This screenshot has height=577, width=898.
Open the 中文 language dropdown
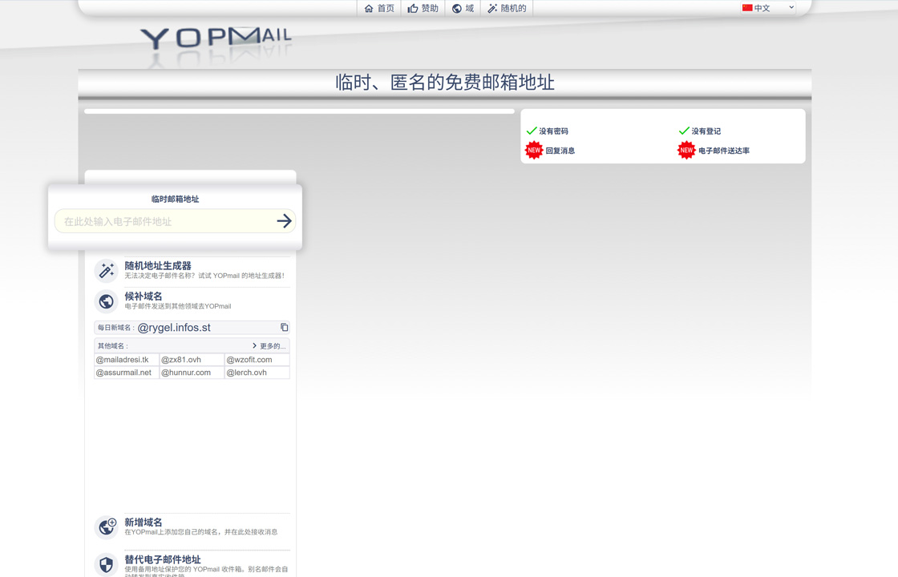tap(767, 8)
